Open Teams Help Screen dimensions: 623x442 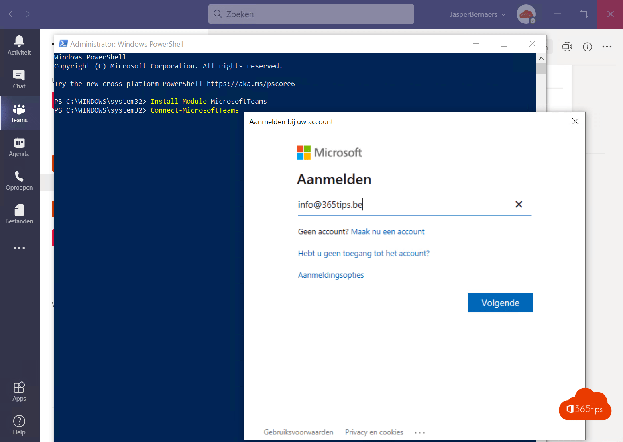coord(19,425)
